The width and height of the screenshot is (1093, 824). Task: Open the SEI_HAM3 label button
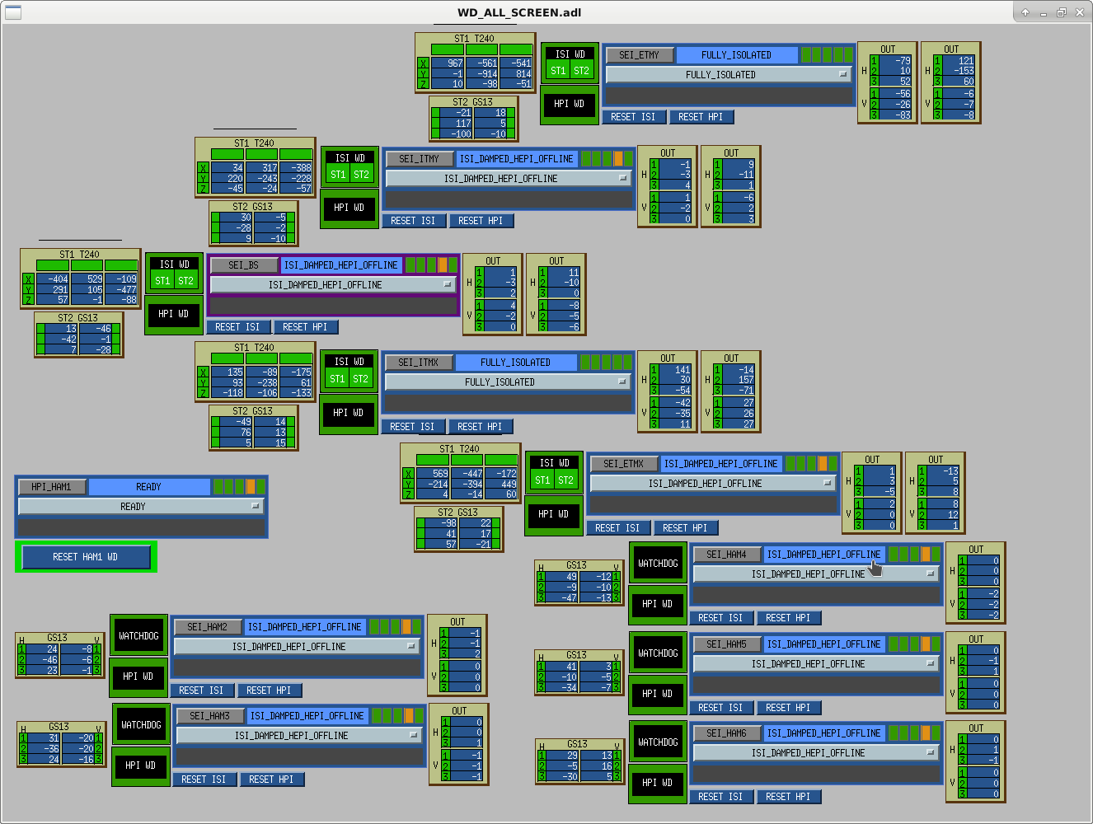210,716
